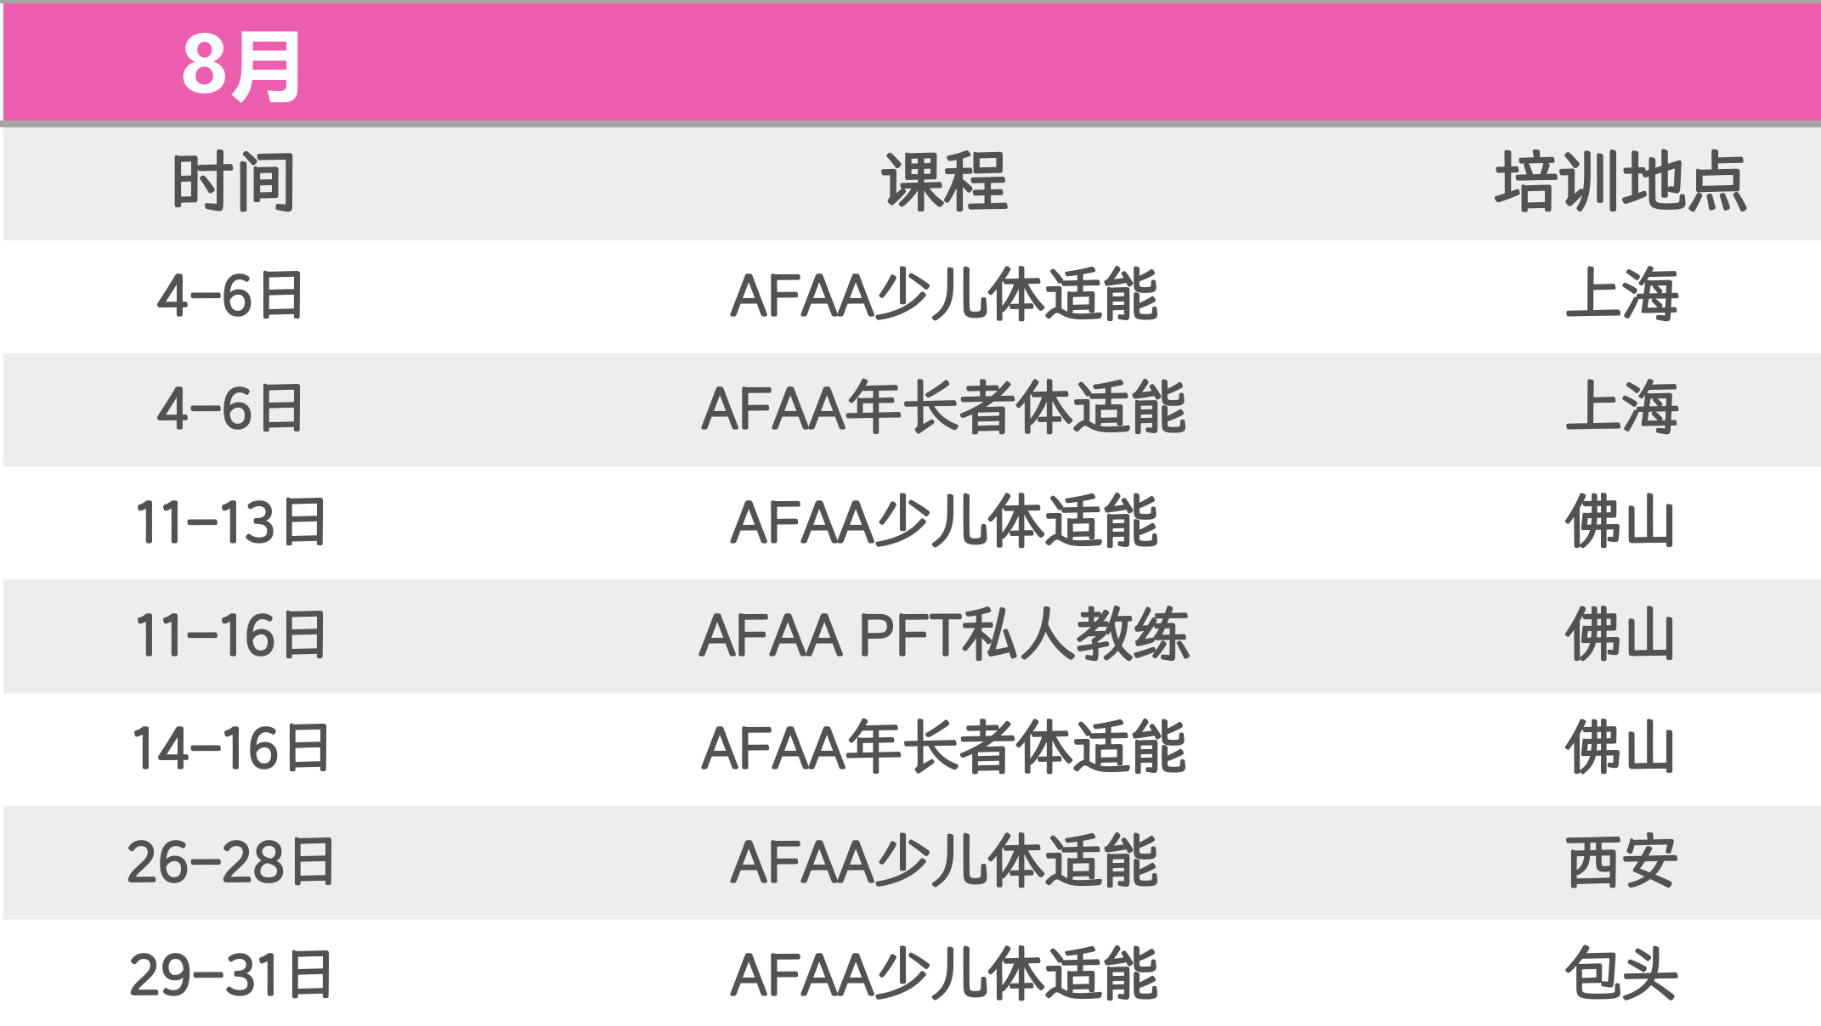Click 佛山 in the 11-16日 row

pyautogui.click(x=1620, y=635)
